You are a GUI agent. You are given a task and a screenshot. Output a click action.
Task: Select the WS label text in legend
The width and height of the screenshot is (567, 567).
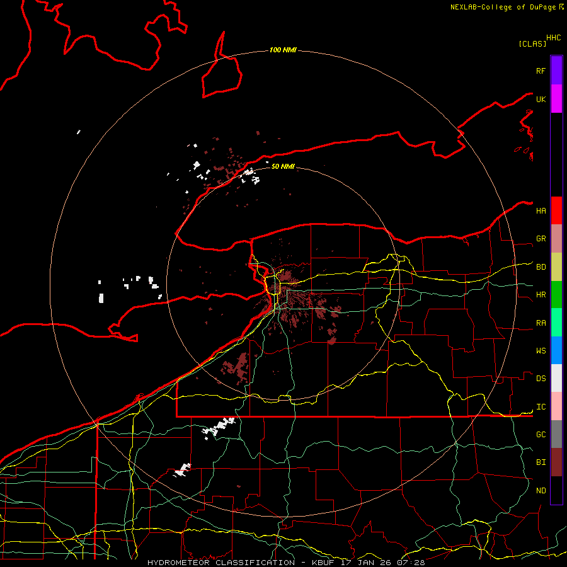[541, 351]
